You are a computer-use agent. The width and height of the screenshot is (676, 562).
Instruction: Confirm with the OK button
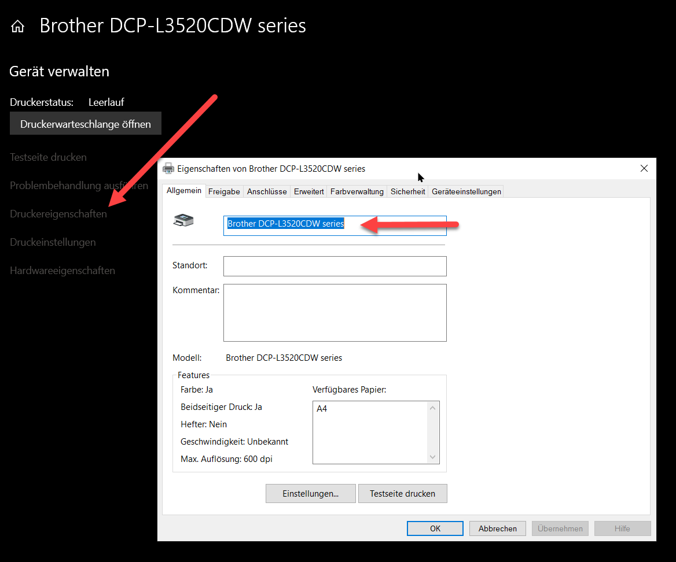pyautogui.click(x=435, y=528)
